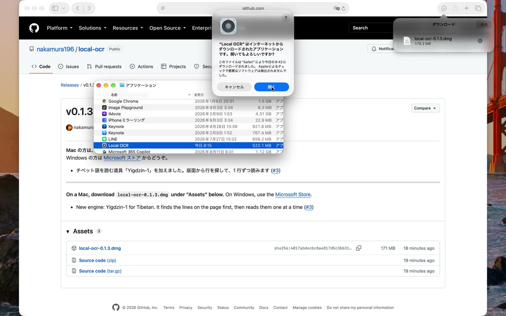Click 消去 in the downloads popover
The height and width of the screenshot is (316, 506).
point(484,24)
